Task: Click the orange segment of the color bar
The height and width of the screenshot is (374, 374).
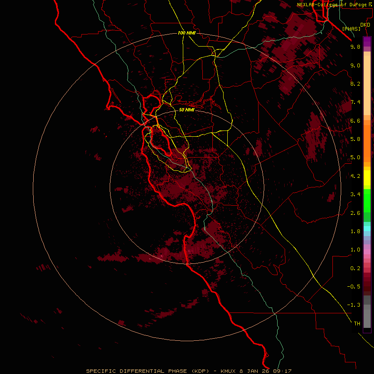Action: (367, 143)
